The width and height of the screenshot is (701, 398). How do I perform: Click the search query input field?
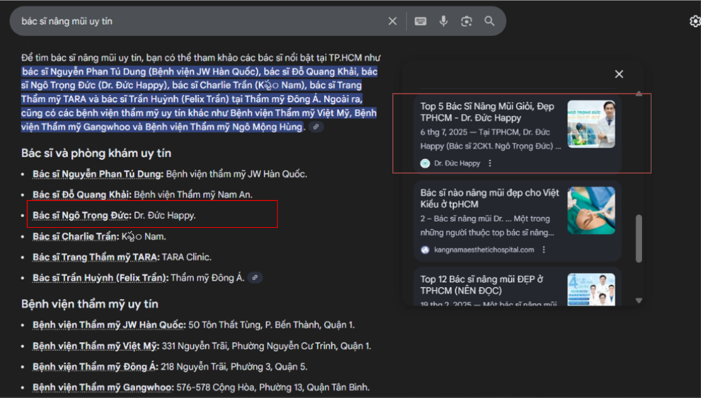point(201,21)
